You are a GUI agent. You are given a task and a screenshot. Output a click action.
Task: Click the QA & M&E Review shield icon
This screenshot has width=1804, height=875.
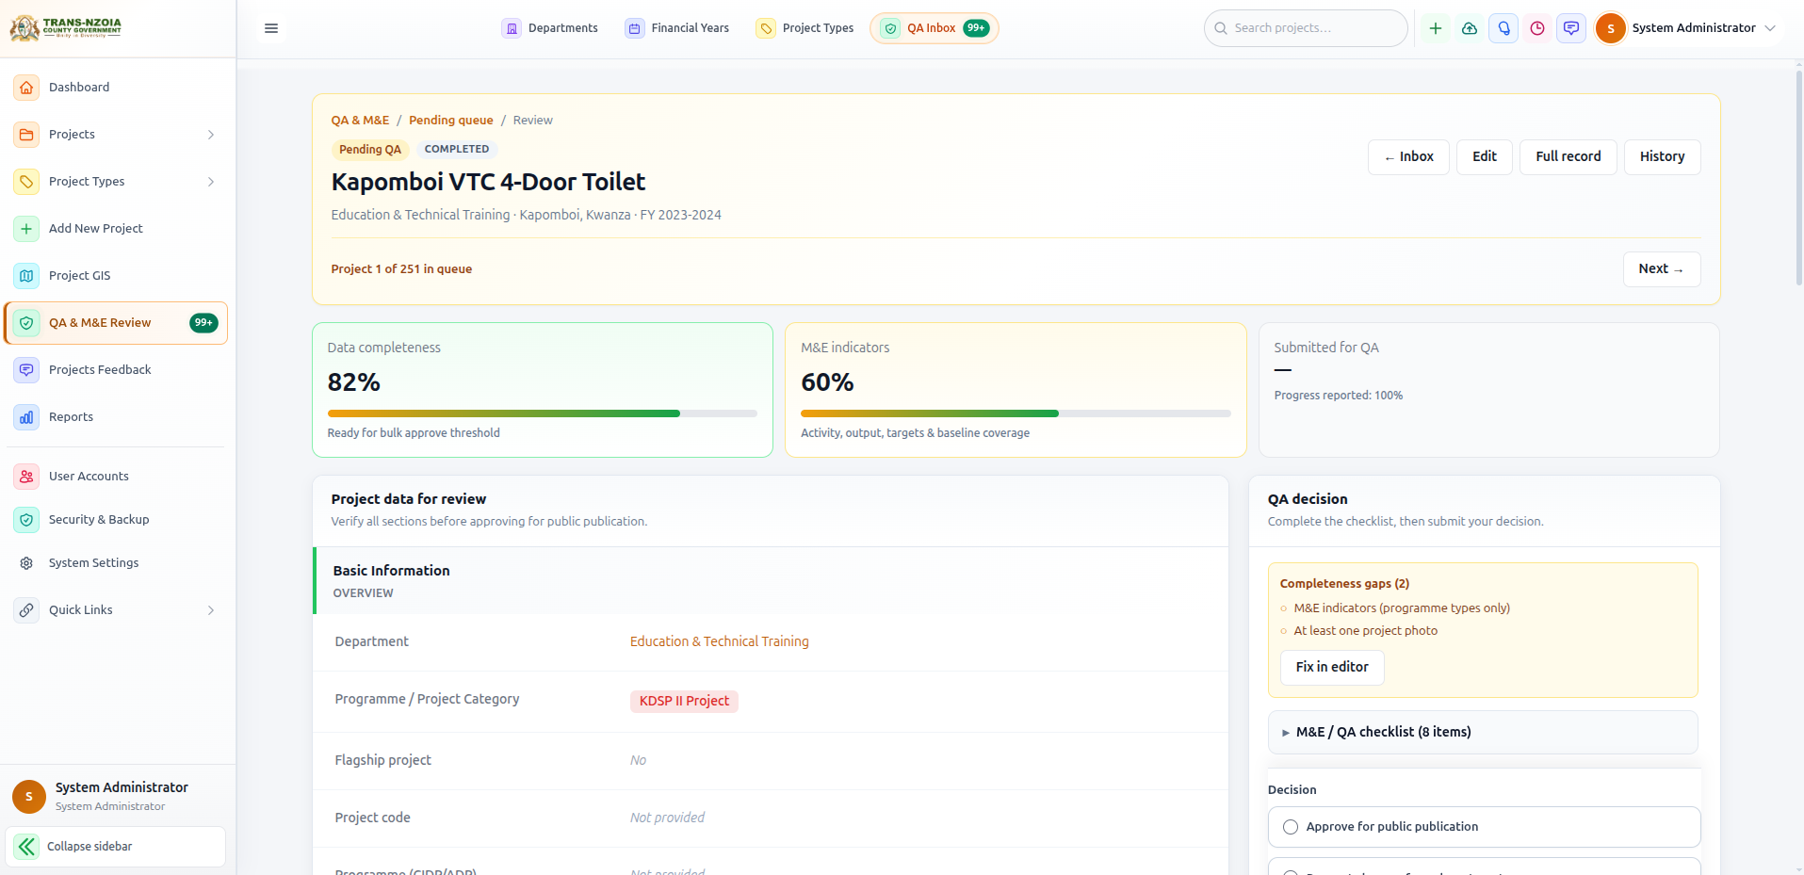(x=26, y=323)
